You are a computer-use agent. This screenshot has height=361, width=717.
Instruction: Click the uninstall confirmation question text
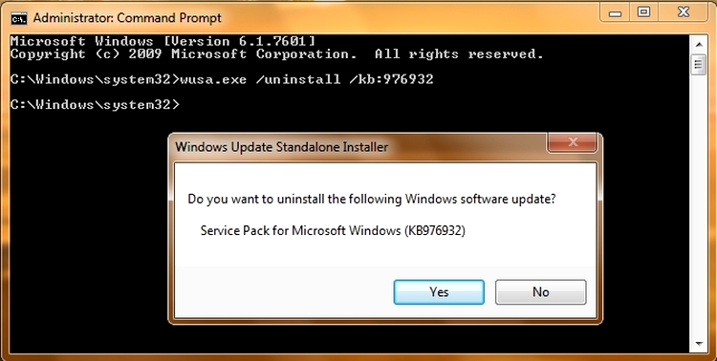click(x=372, y=200)
